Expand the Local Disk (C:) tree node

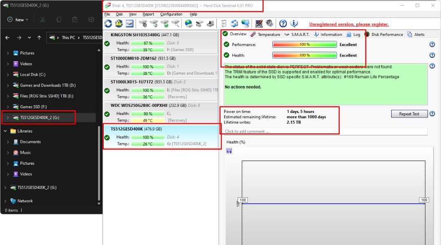pos(8,75)
